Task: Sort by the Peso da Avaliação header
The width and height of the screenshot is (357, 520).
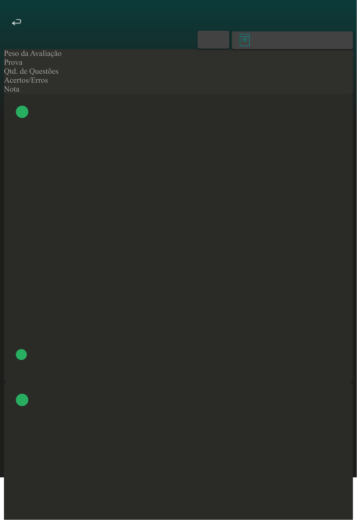Action: [33, 54]
